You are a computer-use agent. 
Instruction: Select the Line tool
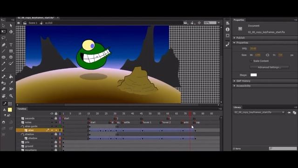[x=3, y=51]
